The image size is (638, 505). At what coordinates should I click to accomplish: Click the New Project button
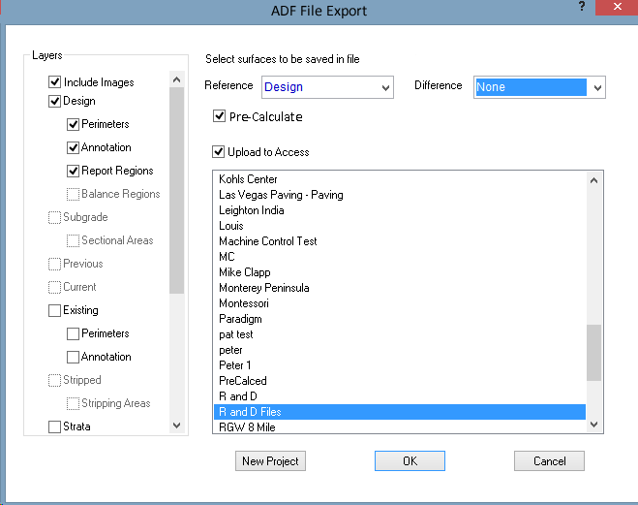point(270,461)
